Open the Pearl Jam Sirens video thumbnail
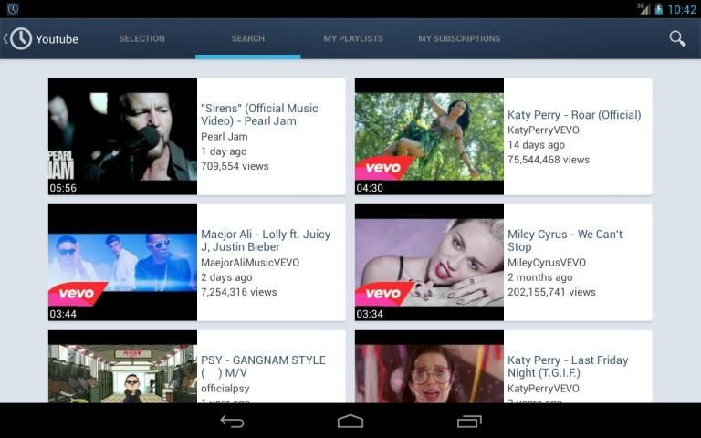The height and width of the screenshot is (438, 701). [122, 136]
